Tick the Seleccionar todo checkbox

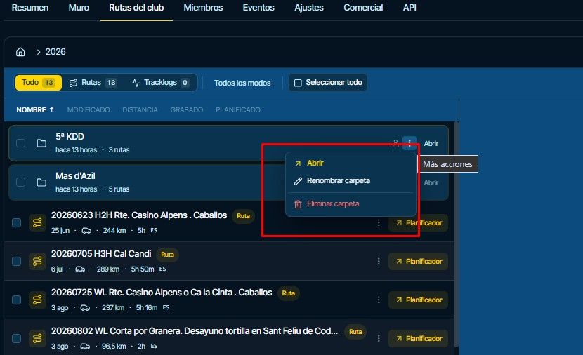pyautogui.click(x=298, y=83)
